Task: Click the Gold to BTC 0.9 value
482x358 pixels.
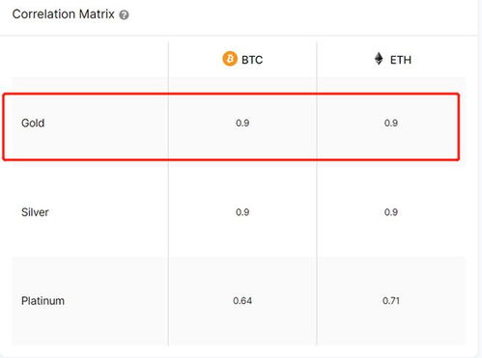Action: point(242,123)
